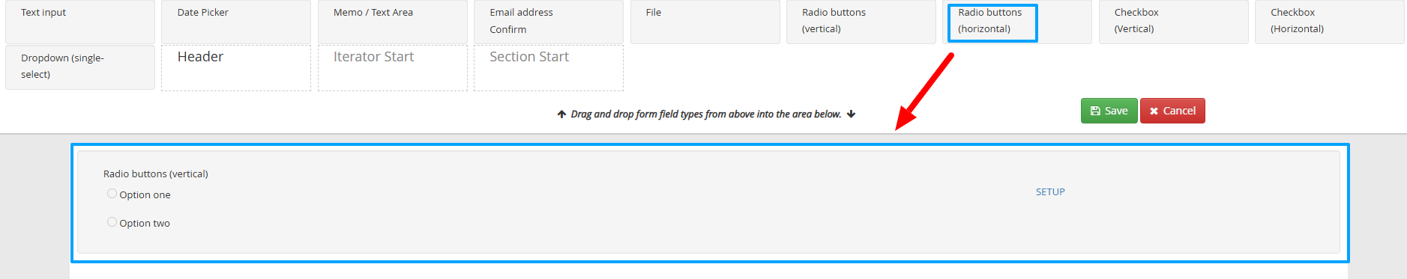Choose the Date Picker field type
This screenshot has width=1407, height=279.
pyautogui.click(x=236, y=22)
